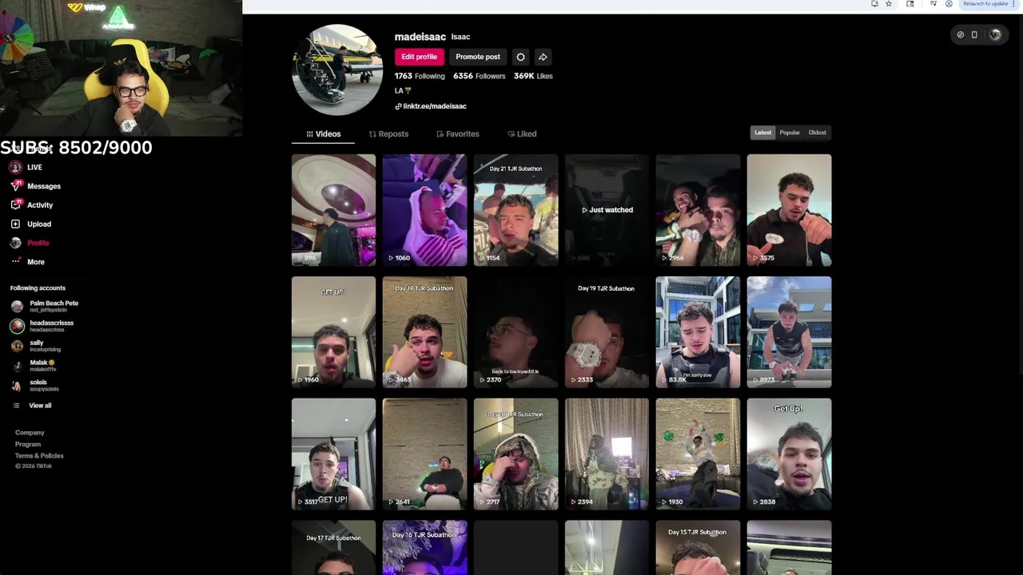Viewport: 1023px width, 575px height.
Task: Open the 1960-view GET UP! video
Action: (x=333, y=332)
